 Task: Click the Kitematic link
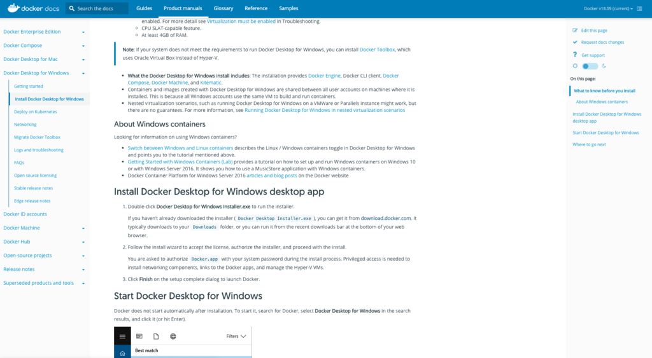[211, 83]
